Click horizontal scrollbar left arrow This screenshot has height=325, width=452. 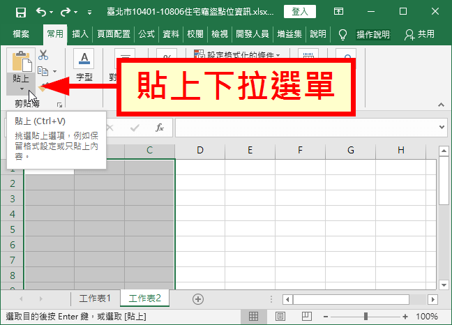tap(287, 300)
